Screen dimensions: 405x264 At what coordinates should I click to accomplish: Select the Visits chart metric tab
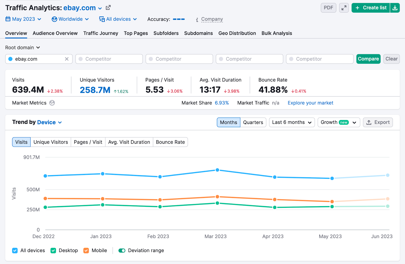coord(21,142)
